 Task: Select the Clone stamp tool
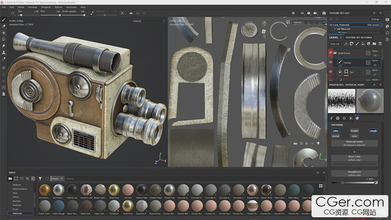coord(4,52)
